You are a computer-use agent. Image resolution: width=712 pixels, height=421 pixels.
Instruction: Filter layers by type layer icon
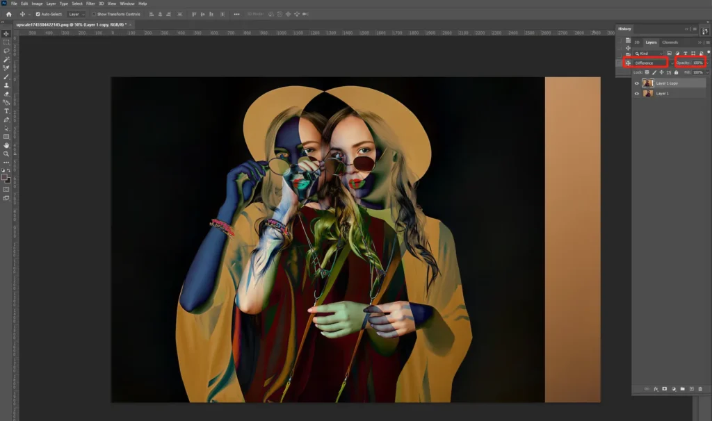(x=685, y=53)
